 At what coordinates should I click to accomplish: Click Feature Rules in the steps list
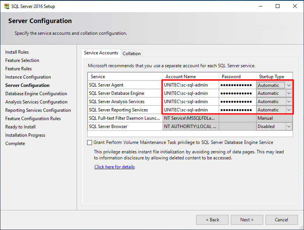coord(18,69)
